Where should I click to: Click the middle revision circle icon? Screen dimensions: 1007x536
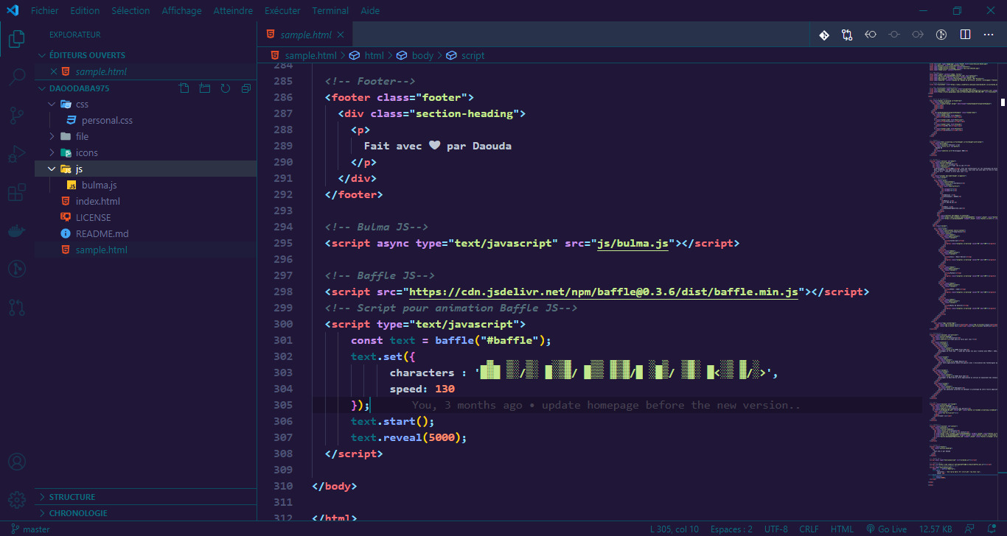(894, 35)
